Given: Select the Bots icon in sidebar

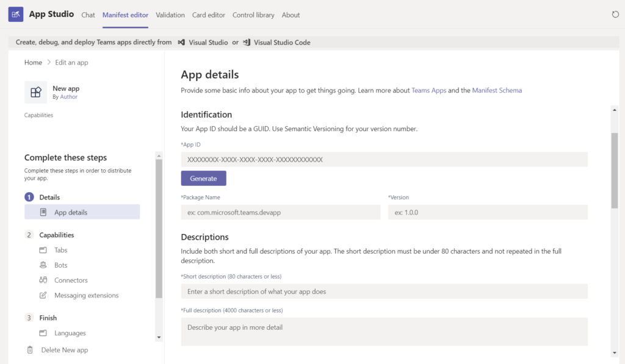Looking at the screenshot, I should [x=43, y=265].
